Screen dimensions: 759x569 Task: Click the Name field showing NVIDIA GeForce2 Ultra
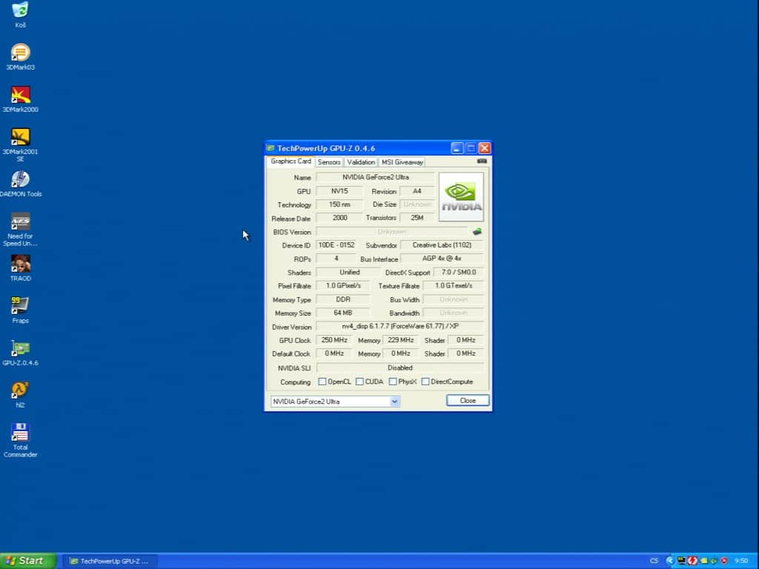(x=375, y=178)
